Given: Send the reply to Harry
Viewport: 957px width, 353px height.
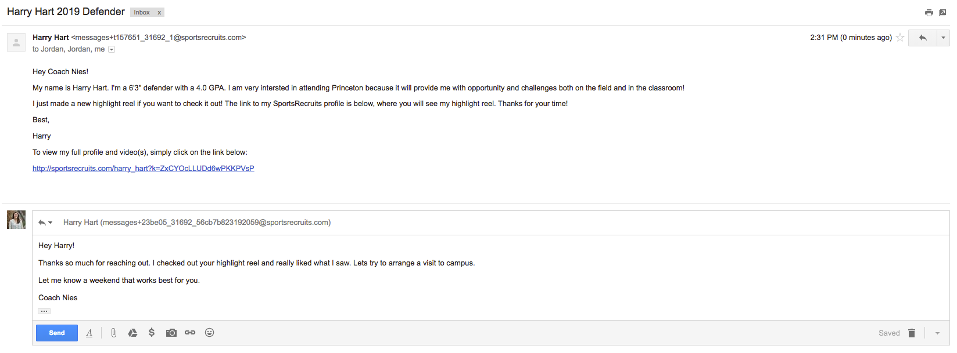Looking at the screenshot, I should 57,333.
